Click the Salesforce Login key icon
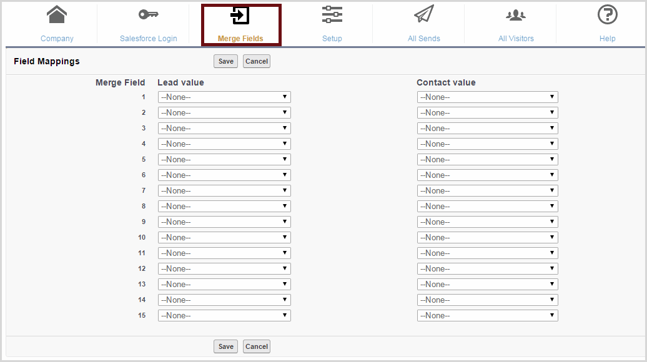Screen dimensions: 647x362 tap(148, 14)
